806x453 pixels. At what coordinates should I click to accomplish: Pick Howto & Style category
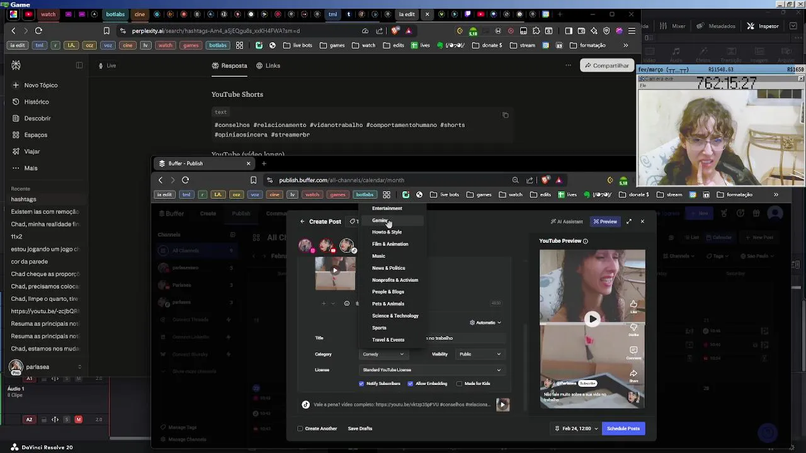[x=387, y=232]
